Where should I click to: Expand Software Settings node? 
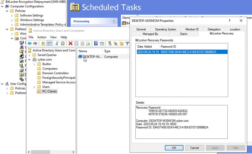[12, 16]
